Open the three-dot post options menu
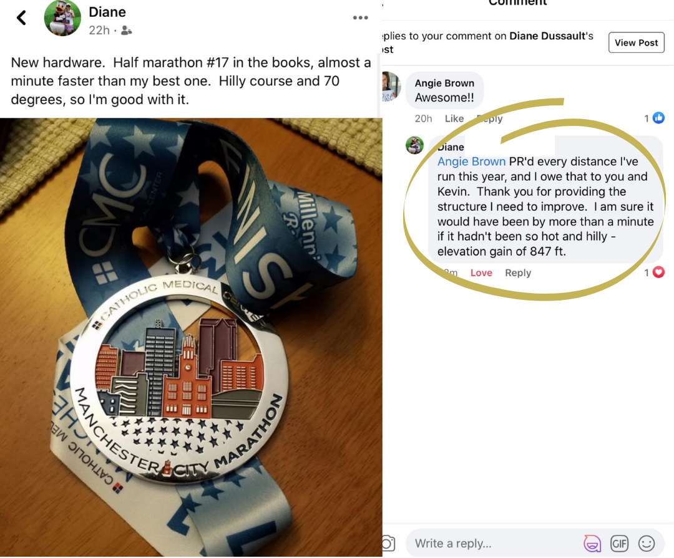The height and width of the screenshot is (558, 674). tap(360, 17)
